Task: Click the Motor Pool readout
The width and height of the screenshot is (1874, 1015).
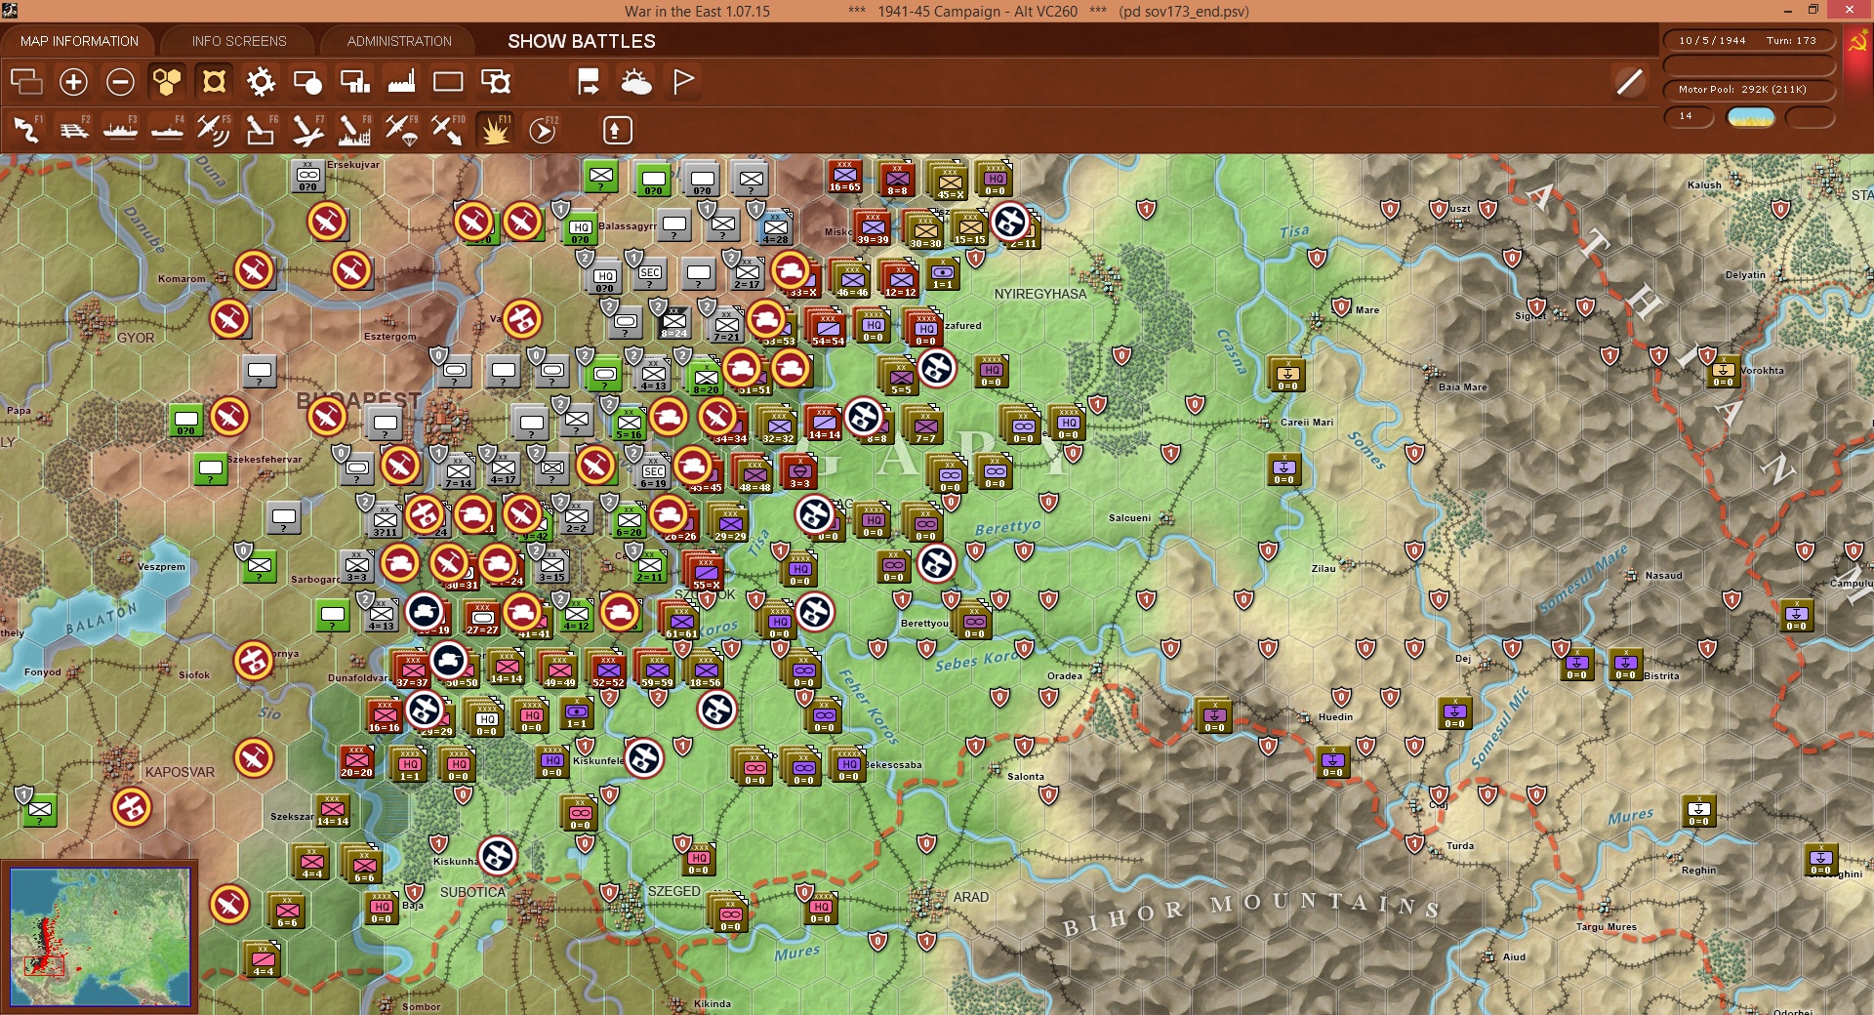Action: (1749, 90)
